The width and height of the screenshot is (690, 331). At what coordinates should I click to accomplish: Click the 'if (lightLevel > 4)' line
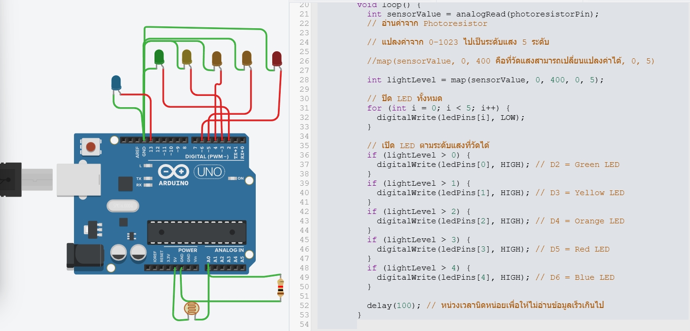click(x=419, y=268)
